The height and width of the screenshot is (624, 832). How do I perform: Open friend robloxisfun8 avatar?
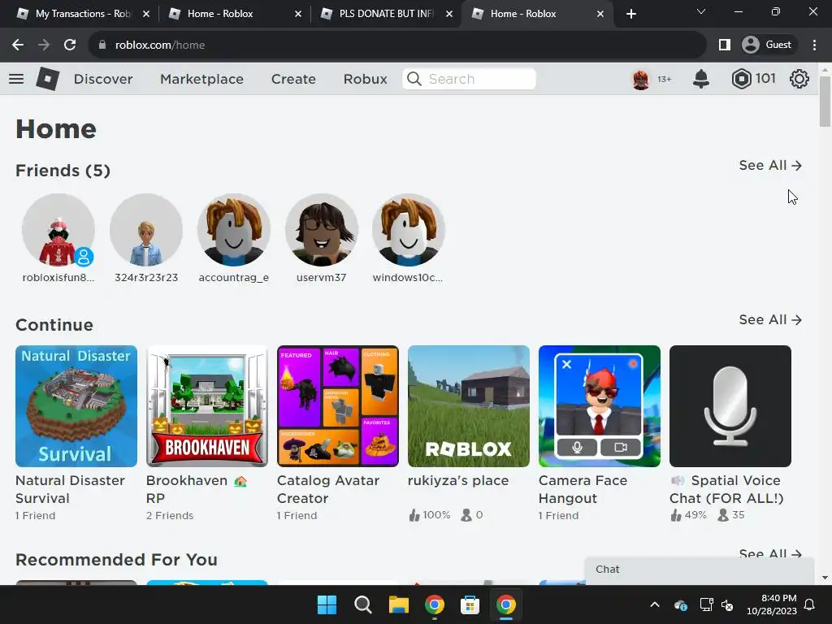point(58,230)
